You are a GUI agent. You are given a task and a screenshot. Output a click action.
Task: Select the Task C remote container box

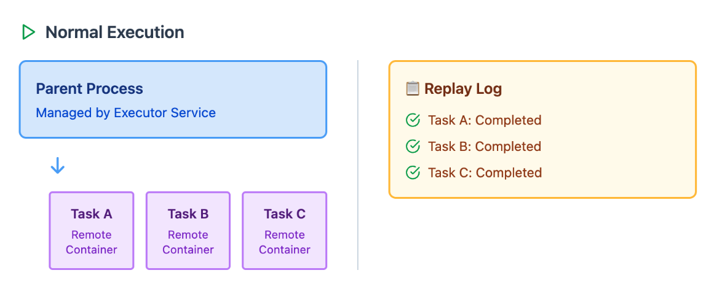285,231
